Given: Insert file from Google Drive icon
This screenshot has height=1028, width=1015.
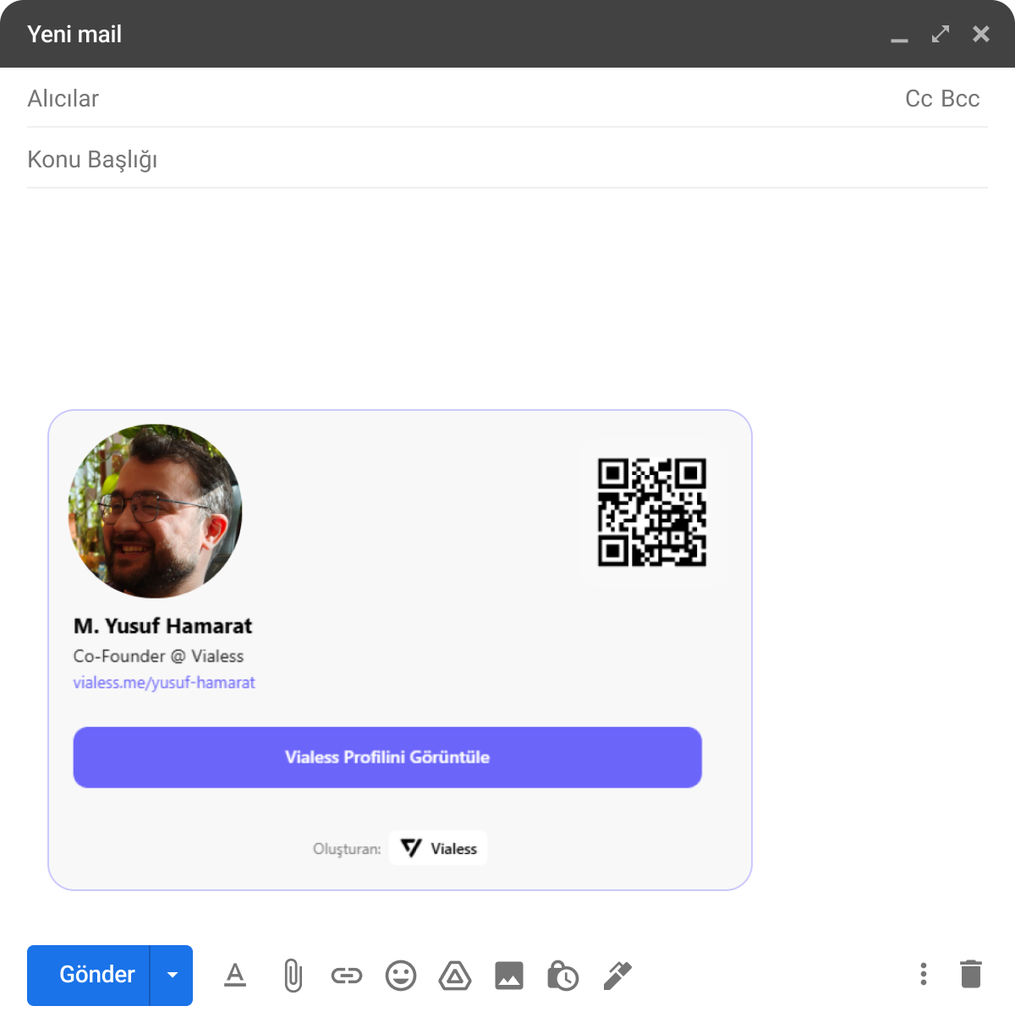Looking at the screenshot, I should coord(455,976).
